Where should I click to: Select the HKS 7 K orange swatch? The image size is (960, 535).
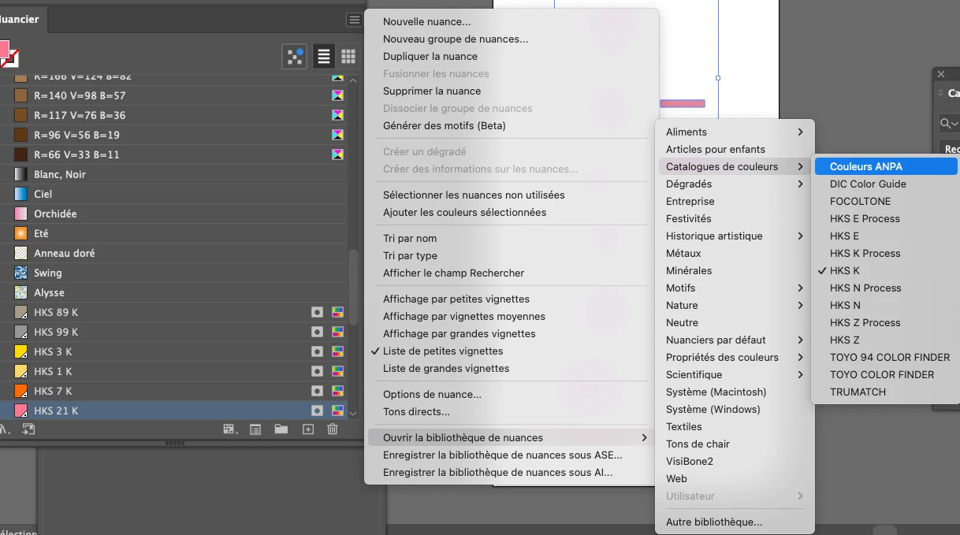point(21,391)
